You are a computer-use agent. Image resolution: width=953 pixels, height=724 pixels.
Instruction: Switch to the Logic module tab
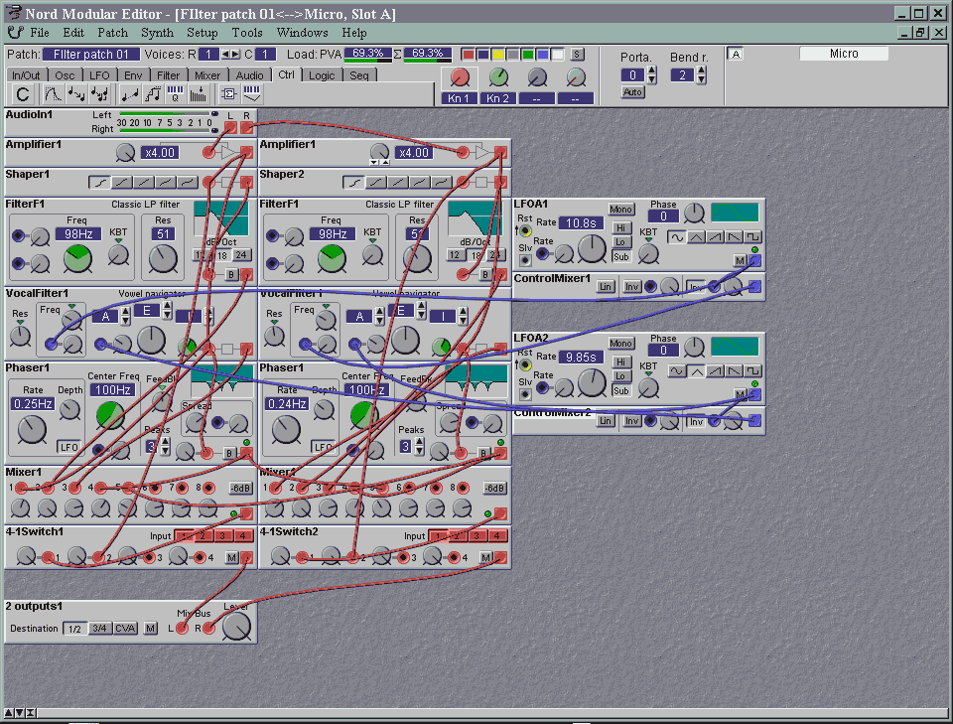click(322, 75)
